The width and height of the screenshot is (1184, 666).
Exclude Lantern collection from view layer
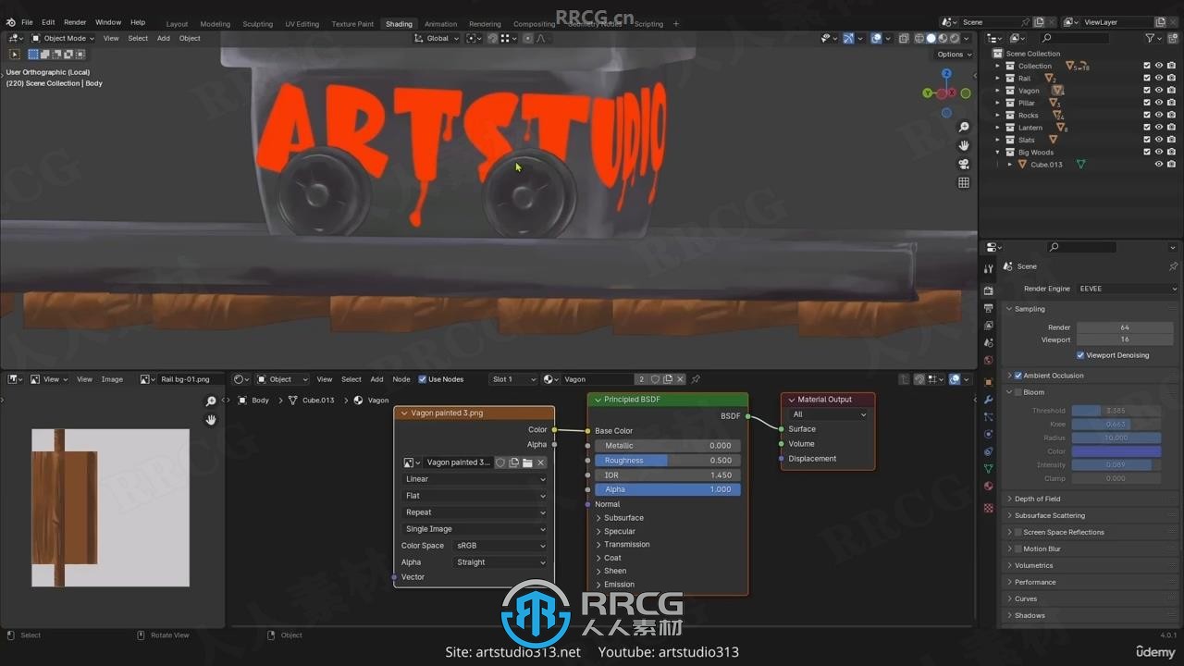coord(1147,128)
